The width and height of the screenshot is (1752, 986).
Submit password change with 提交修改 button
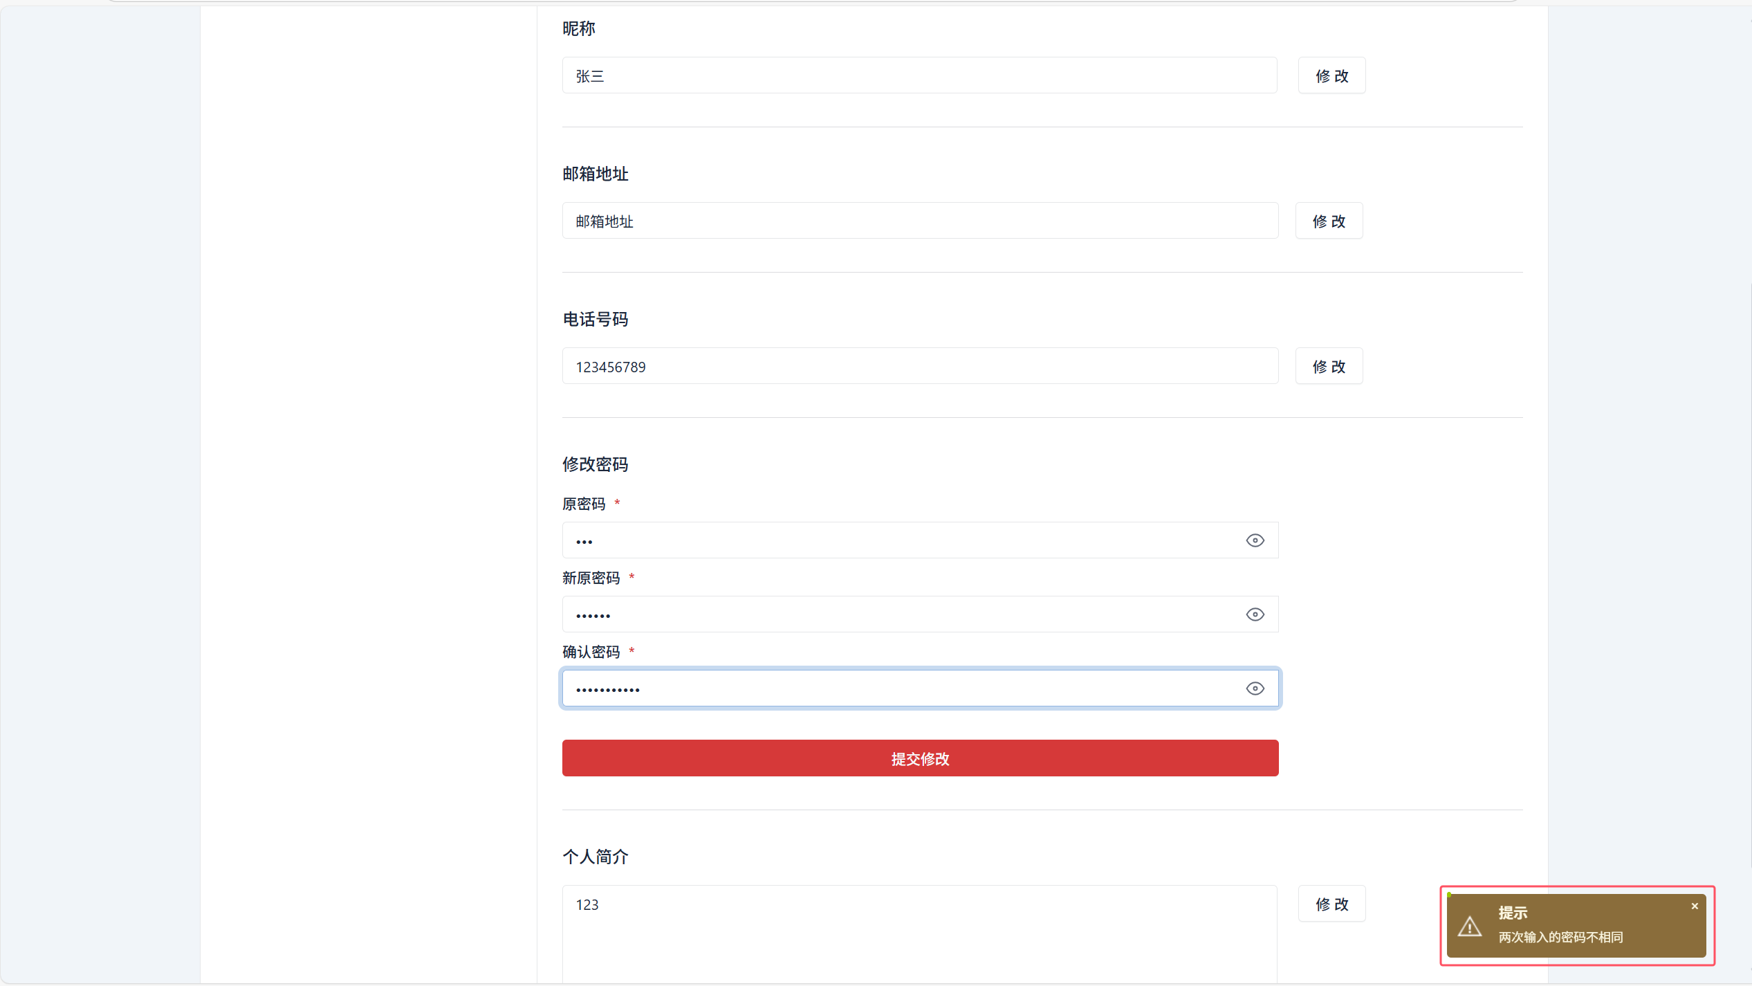point(920,758)
